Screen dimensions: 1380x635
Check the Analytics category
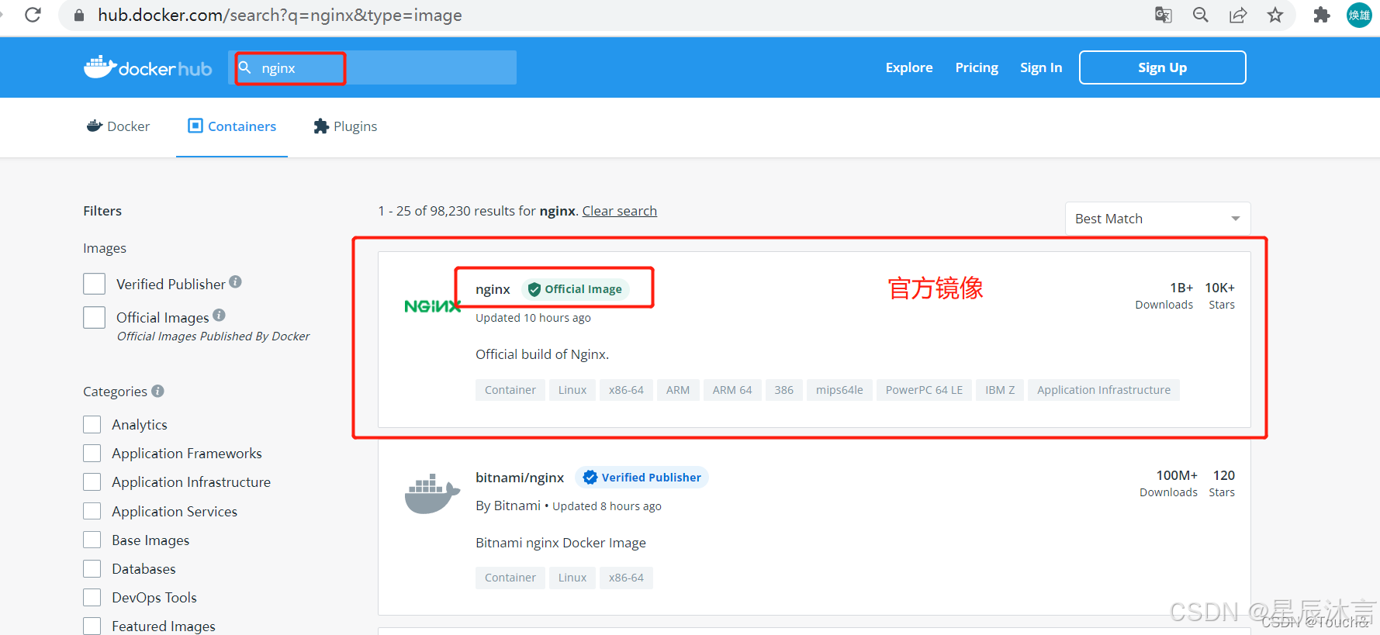[92, 424]
